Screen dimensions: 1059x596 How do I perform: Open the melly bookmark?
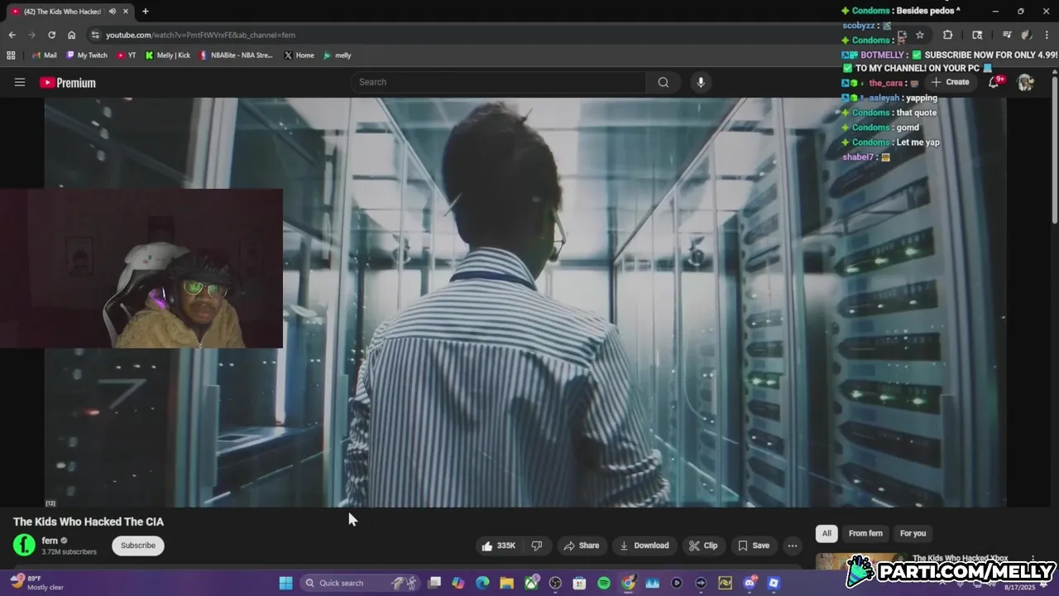pyautogui.click(x=338, y=55)
